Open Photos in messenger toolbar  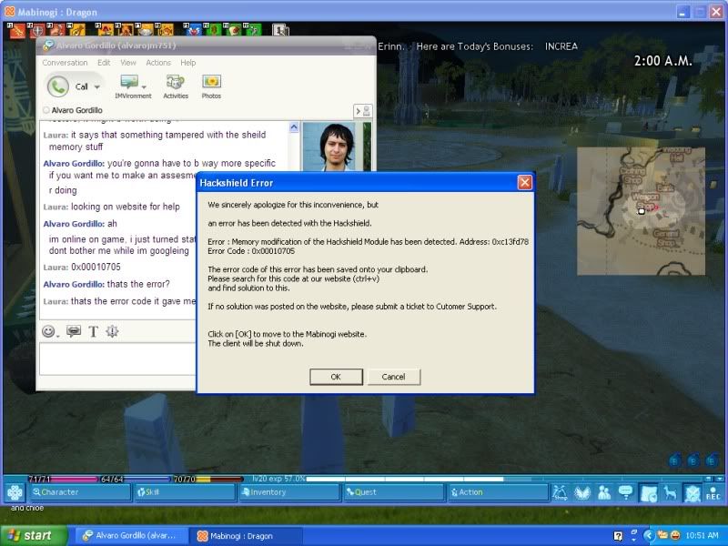(211, 86)
